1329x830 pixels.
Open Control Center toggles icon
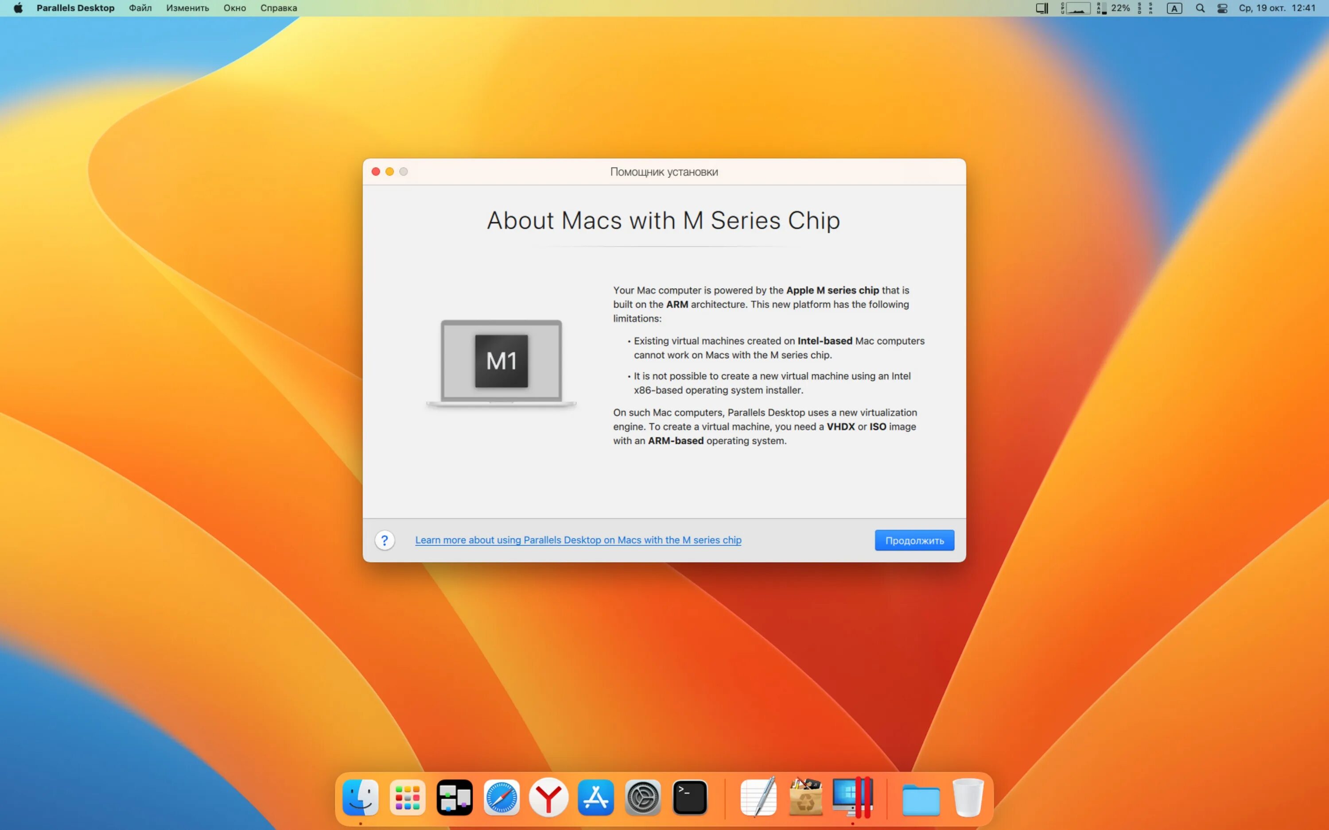click(x=1222, y=8)
